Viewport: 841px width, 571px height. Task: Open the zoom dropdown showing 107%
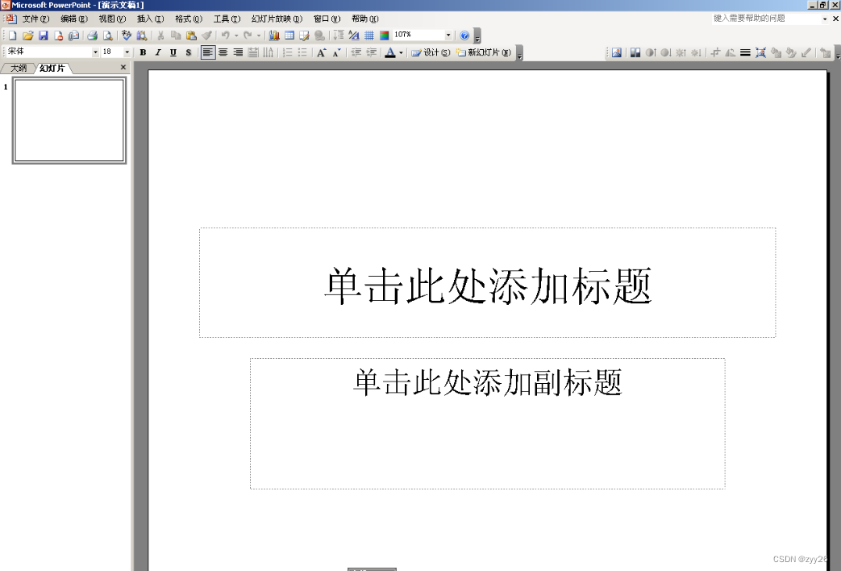tap(448, 35)
